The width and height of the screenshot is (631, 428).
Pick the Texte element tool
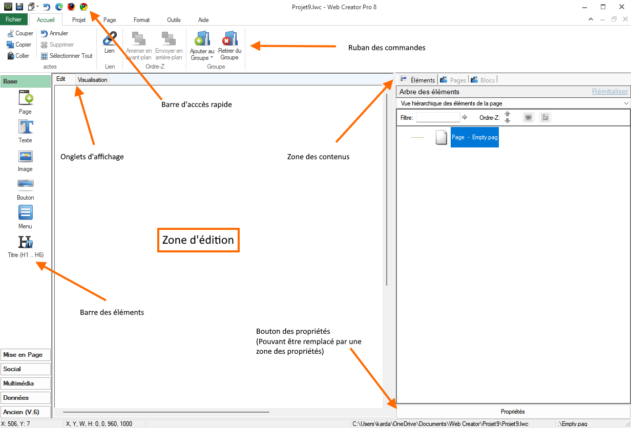tap(26, 131)
